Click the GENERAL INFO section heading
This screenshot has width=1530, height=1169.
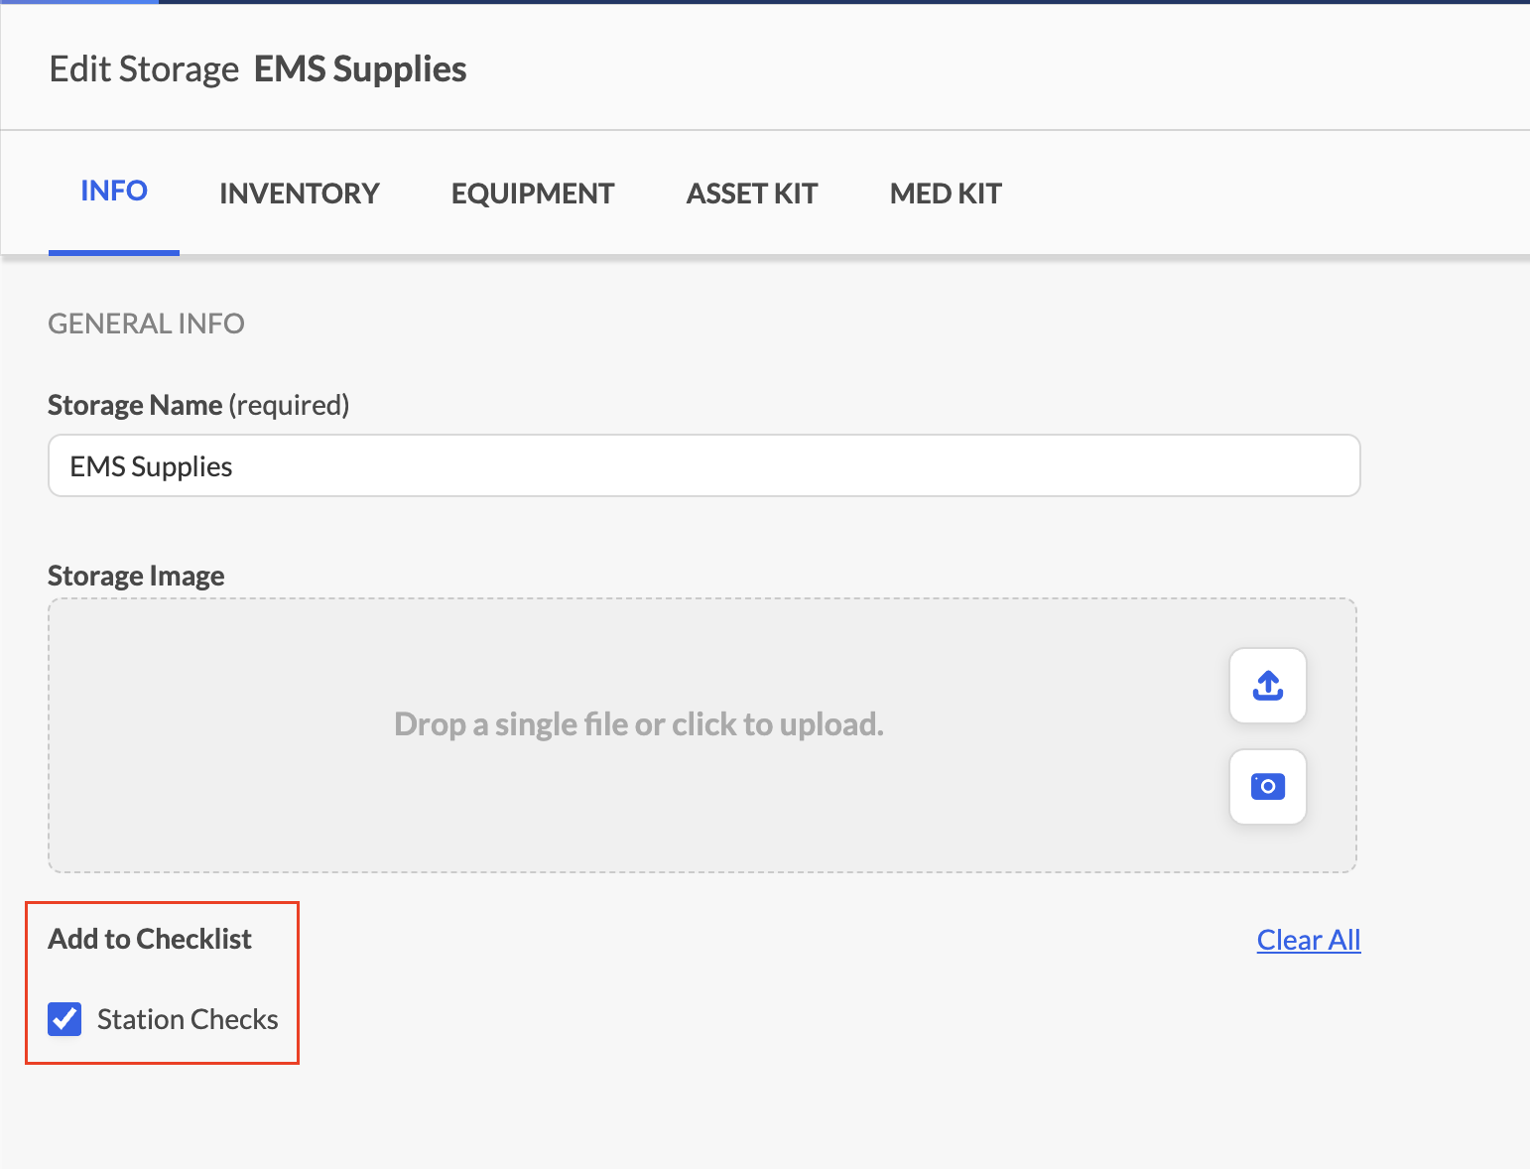[x=146, y=324]
